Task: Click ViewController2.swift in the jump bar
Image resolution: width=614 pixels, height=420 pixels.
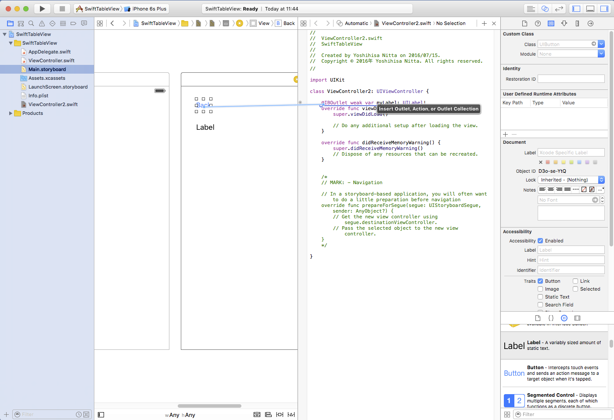Action: (x=406, y=23)
